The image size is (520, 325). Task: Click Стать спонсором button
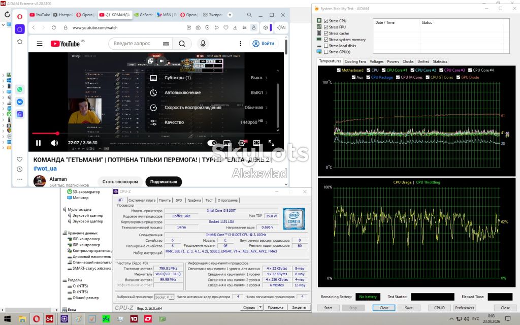pos(120,182)
